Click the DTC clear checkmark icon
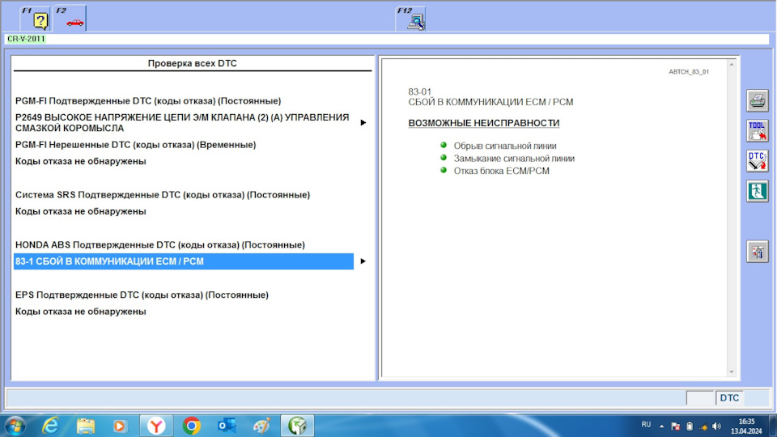The height and width of the screenshot is (437, 777). [758, 161]
